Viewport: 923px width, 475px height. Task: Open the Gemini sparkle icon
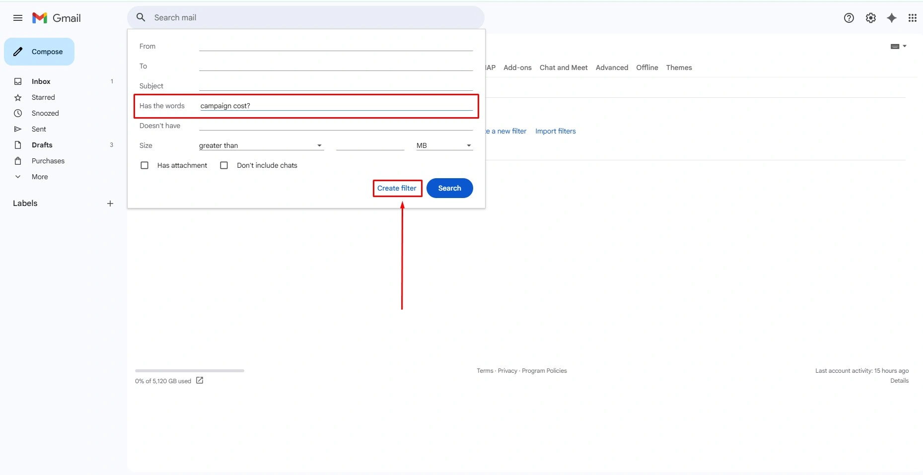point(892,18)
